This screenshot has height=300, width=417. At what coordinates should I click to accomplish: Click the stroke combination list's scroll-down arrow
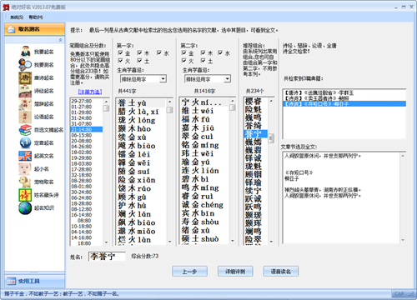click(106, 242)
